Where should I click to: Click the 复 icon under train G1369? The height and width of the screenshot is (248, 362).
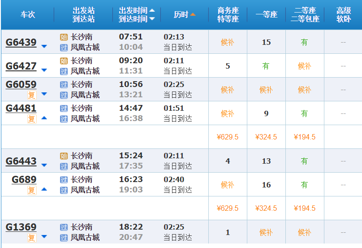coord(31,238)
